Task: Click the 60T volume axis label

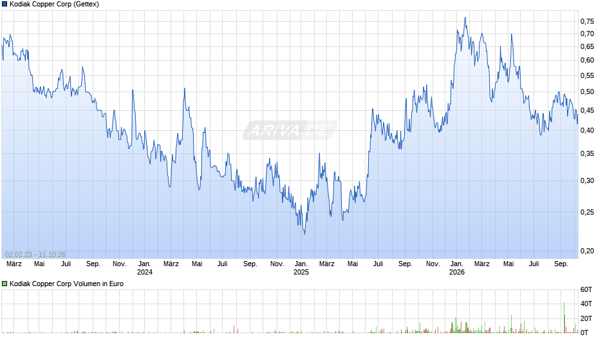Action: pyautogui.click(x=586, y=289)
